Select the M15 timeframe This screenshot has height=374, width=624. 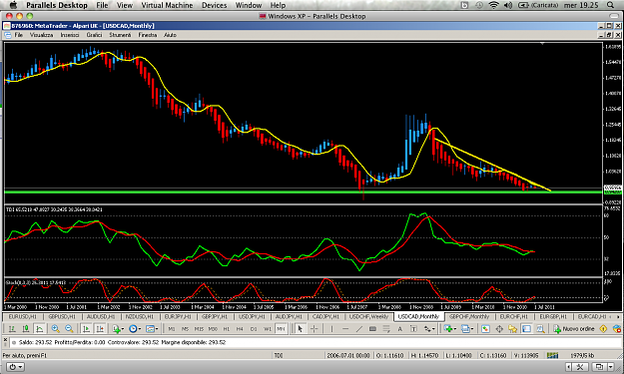coord(199,329)
